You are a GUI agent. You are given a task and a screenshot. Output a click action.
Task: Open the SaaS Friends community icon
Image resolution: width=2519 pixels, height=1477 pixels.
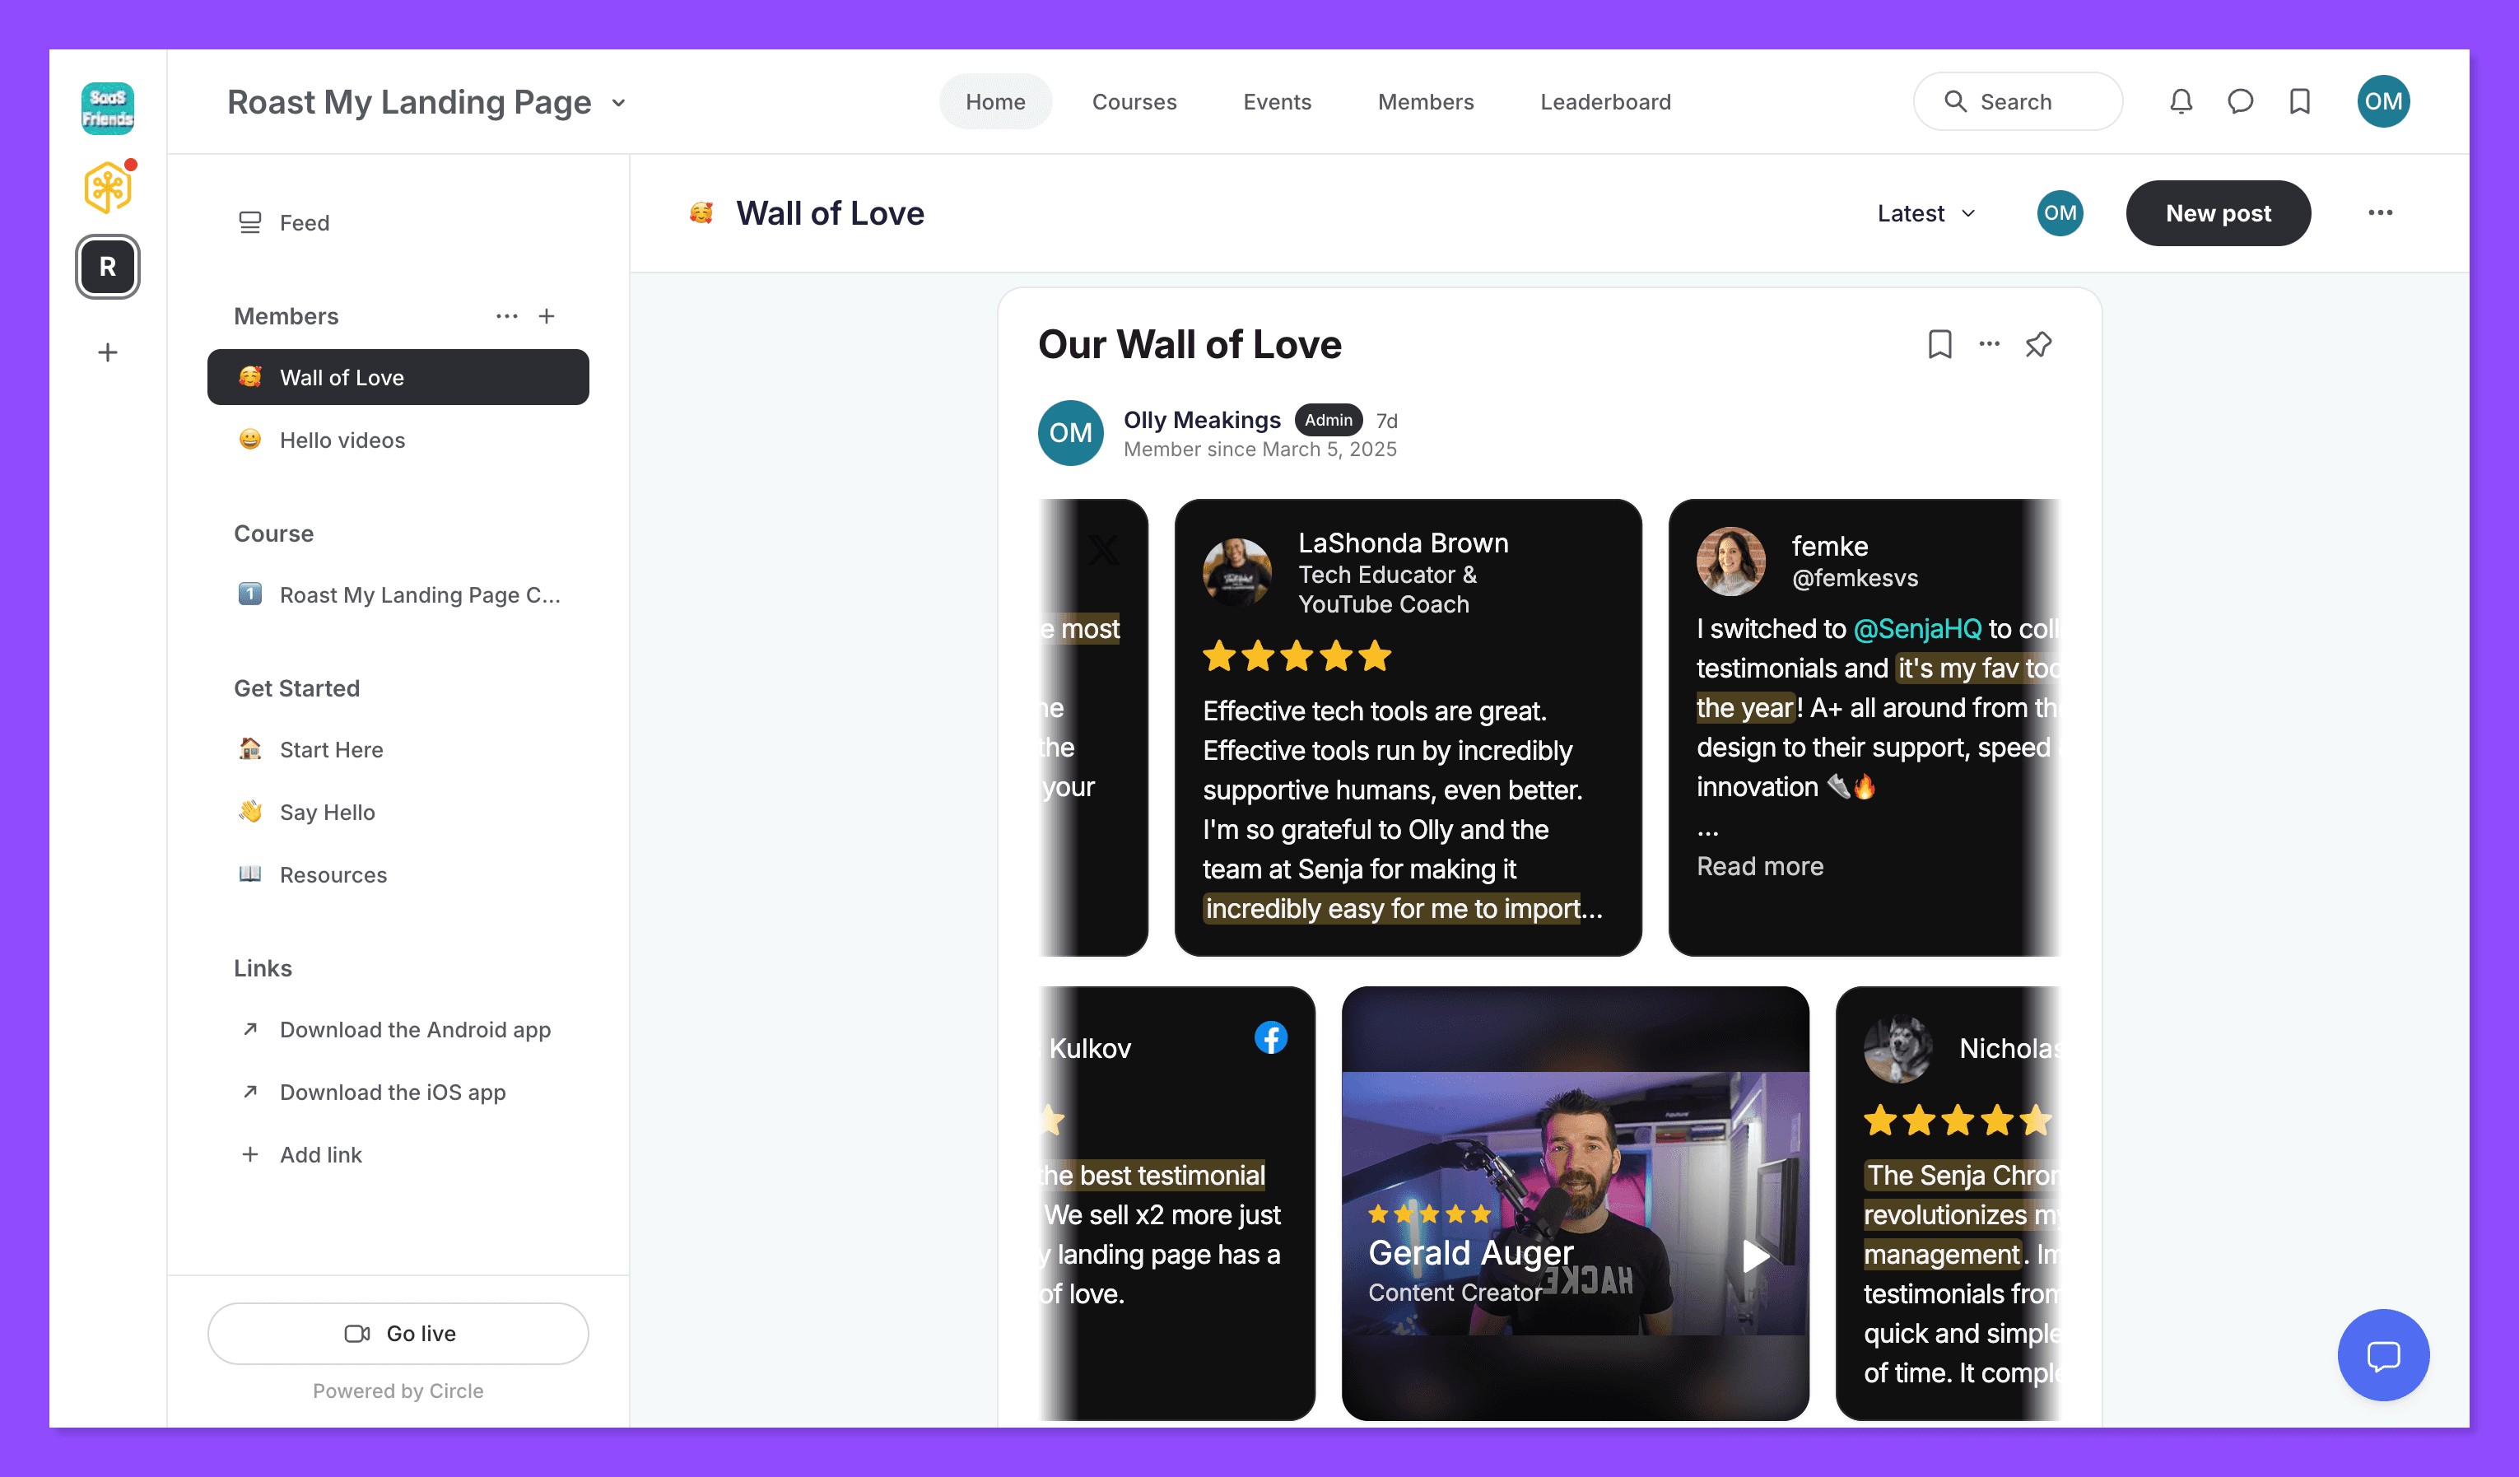click(108, 108)
